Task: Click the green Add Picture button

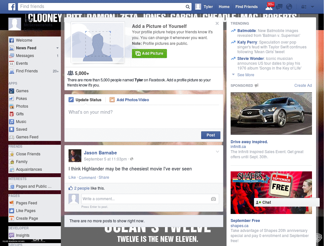Action: [x=149, y=53]
